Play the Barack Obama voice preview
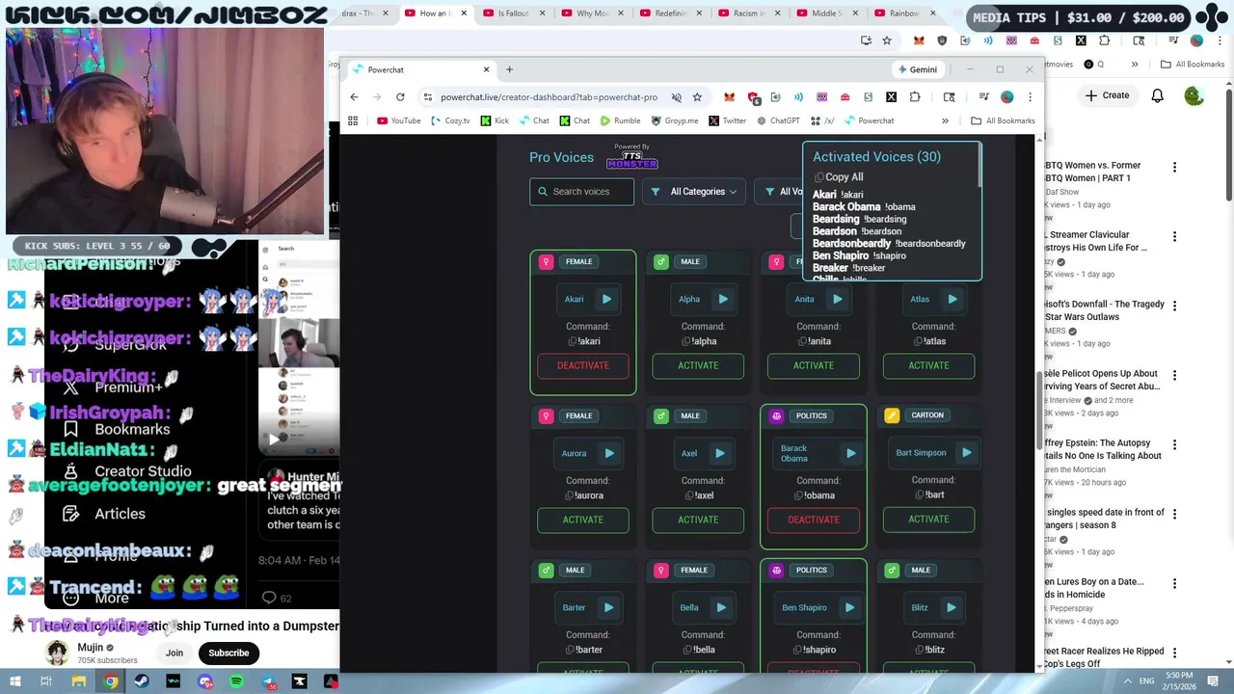Viewport: 1234px width, 694px height. coord(850,453)
